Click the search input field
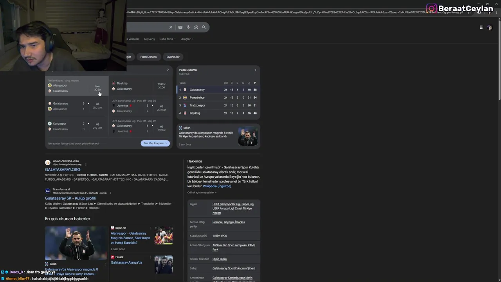 pos(147,27)
